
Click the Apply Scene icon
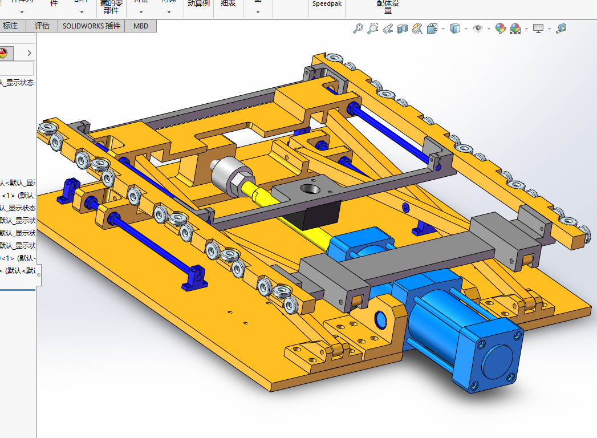tap(515, 29)
